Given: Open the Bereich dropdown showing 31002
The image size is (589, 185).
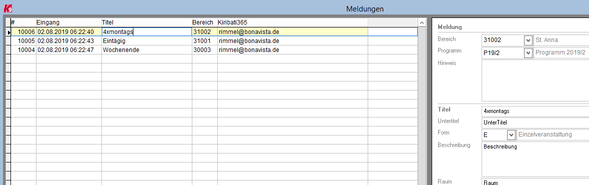Looking at the screenshot, I should point(528,40).
